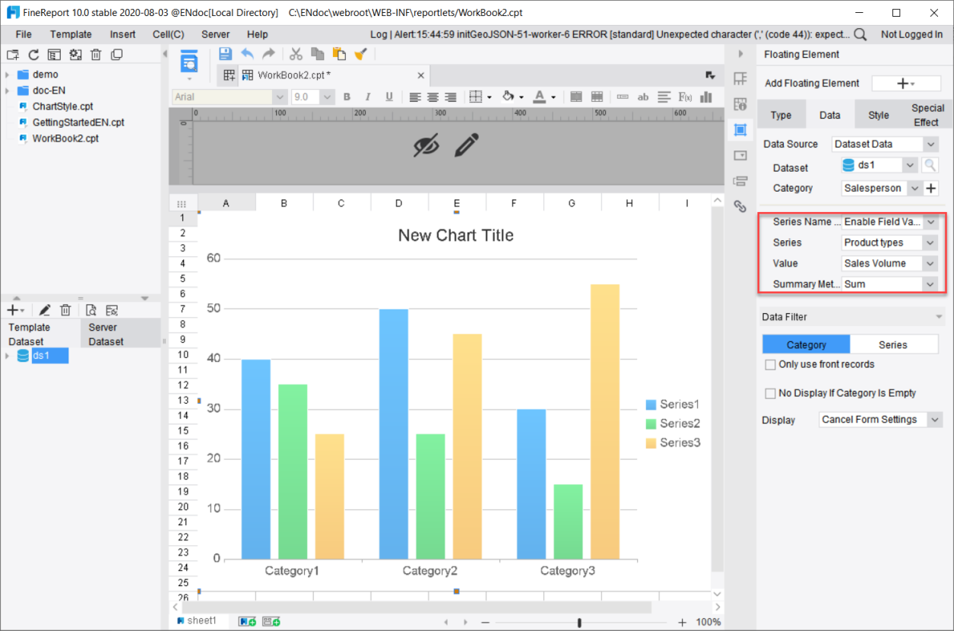Click the new folder icon in file panel
The image size is (954, 631).
(x=13, y=55)
